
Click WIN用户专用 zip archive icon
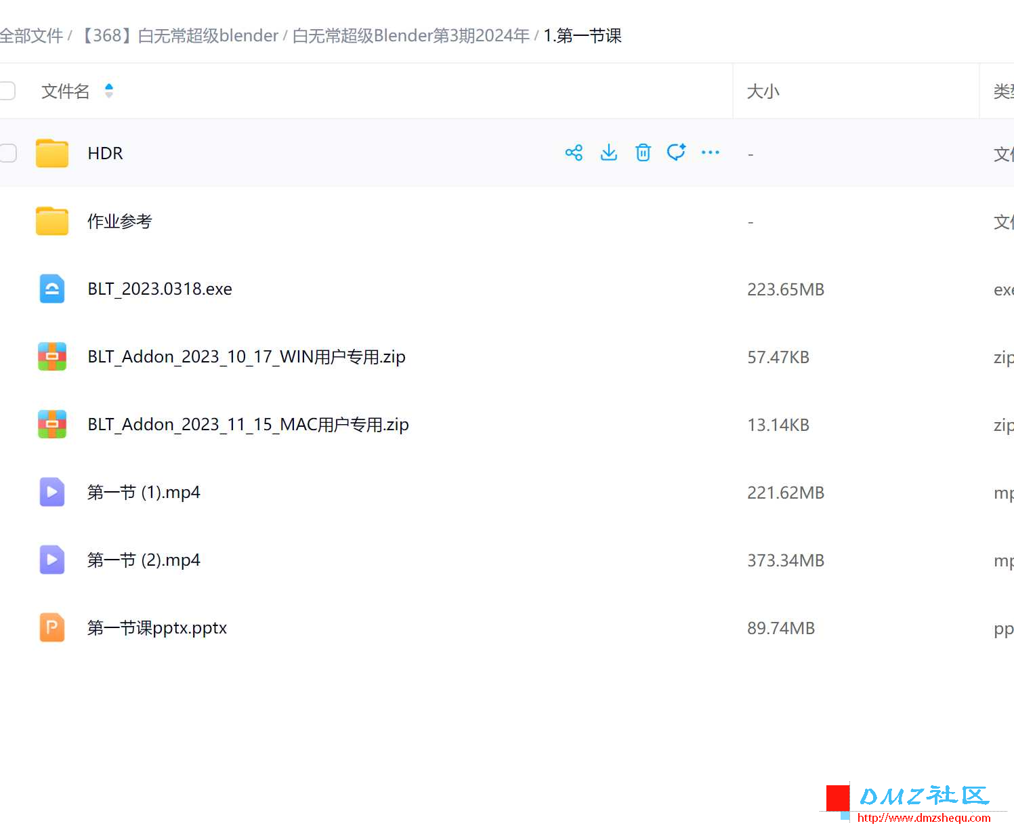click(52, 356)
